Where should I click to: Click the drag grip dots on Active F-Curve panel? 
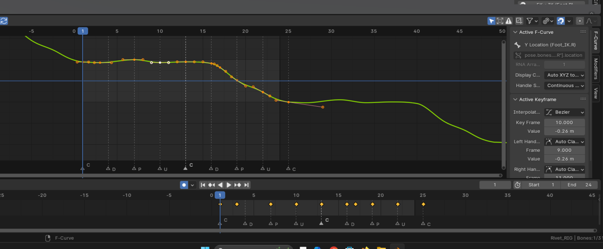(x=583, y=32)
